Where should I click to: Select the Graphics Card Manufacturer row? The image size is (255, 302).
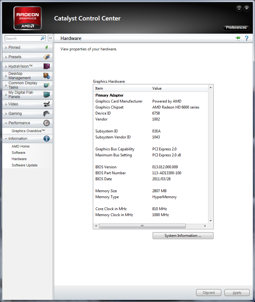[150, 101]
